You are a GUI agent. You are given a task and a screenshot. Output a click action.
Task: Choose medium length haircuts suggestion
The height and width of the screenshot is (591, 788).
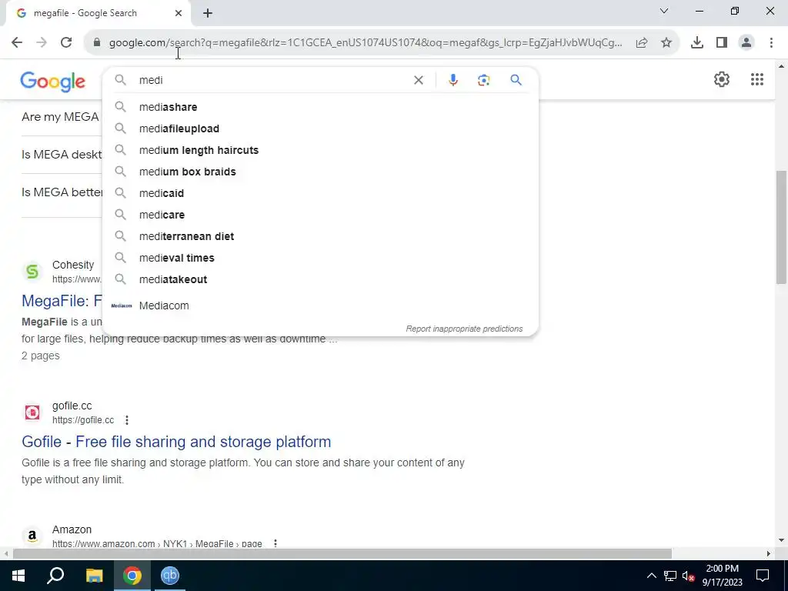(x=321, y=150)
